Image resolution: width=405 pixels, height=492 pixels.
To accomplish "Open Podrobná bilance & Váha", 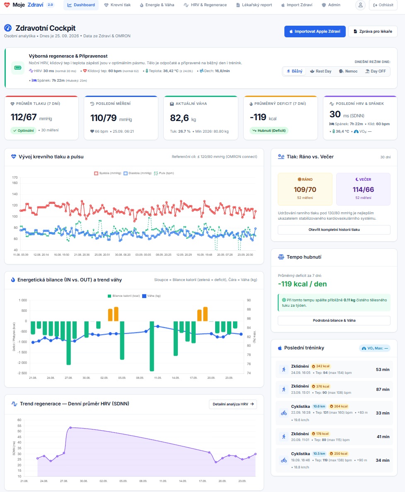I will click(x=334, y=320).
